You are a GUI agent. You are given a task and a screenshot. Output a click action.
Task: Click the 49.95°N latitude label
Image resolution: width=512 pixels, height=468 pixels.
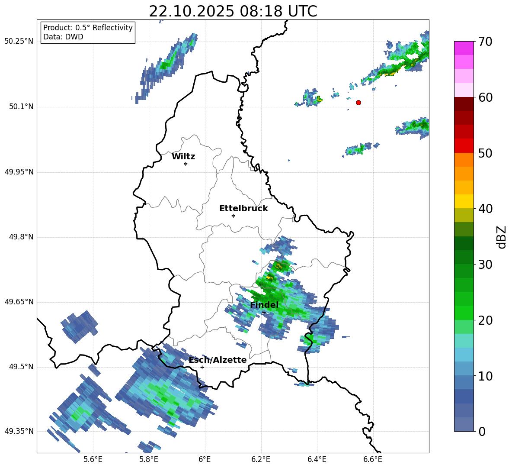pyautogui.click(x=19, y=172)
